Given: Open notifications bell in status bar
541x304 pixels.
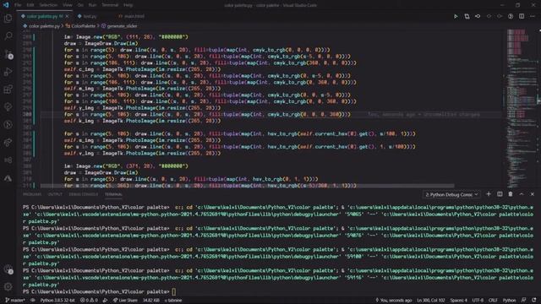Looking at the screenshot, I should (x=534, y=301).
